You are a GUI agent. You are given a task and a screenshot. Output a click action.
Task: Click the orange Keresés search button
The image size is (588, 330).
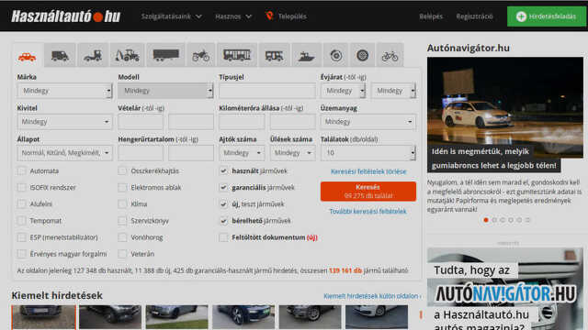point(367,192)
